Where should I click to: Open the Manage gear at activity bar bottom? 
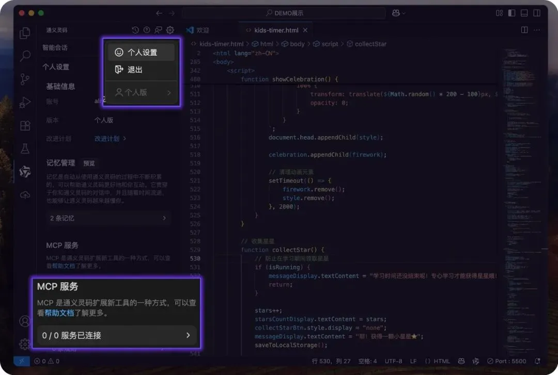(x=25, y=344)
